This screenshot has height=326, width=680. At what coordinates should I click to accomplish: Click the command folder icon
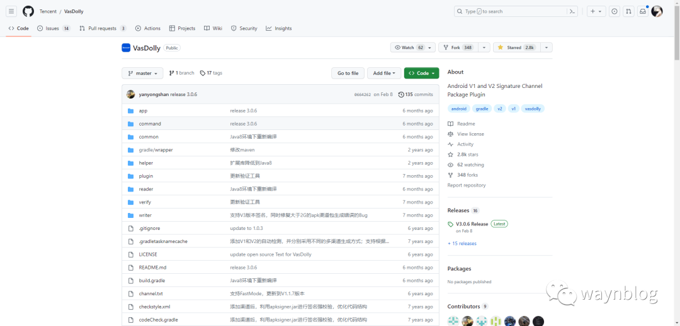[130, 124]
